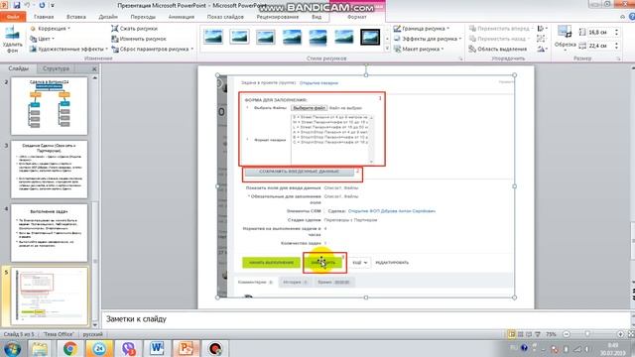The height and width of the screenshot is (357, 635).
Task: Open Граница рисунка (Picture Border) dropdown
Action: coord(422,29)
